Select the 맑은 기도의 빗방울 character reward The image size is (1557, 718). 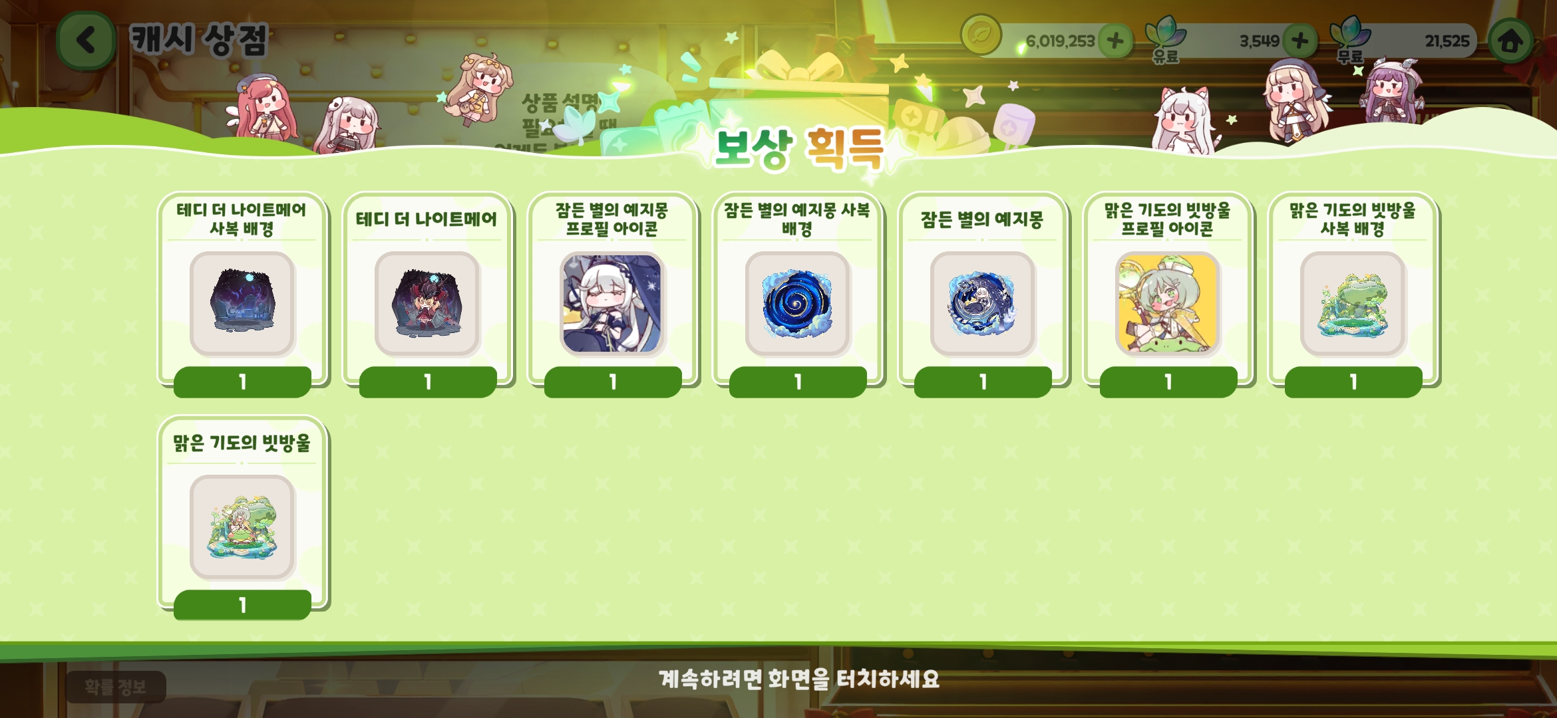(x=242, y=519)
